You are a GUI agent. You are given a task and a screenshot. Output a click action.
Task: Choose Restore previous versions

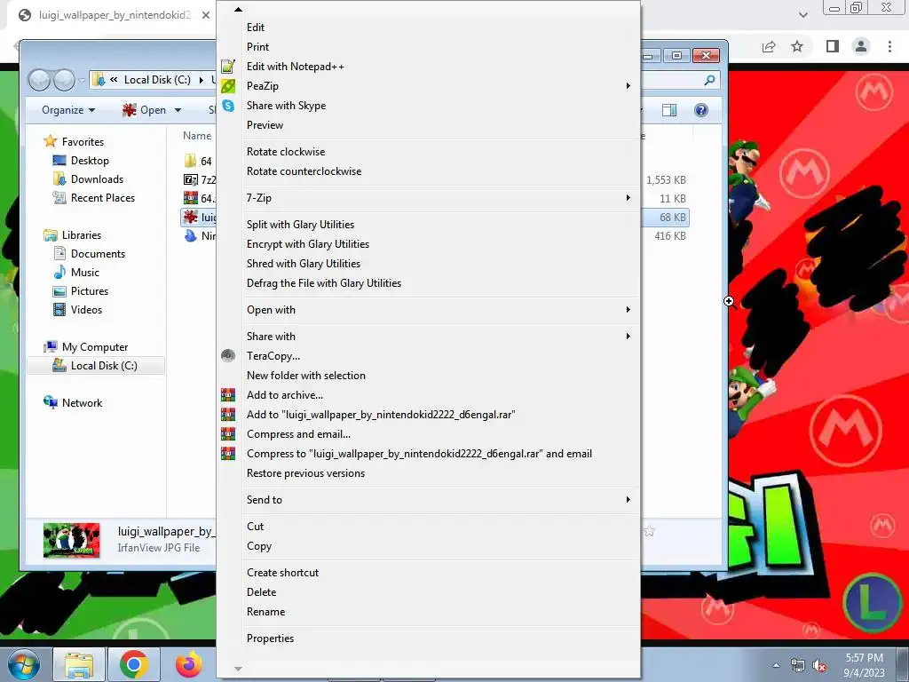click(x=305, y=473)
